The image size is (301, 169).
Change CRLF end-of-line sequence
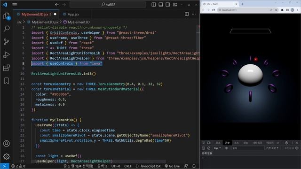click(128, 166)
